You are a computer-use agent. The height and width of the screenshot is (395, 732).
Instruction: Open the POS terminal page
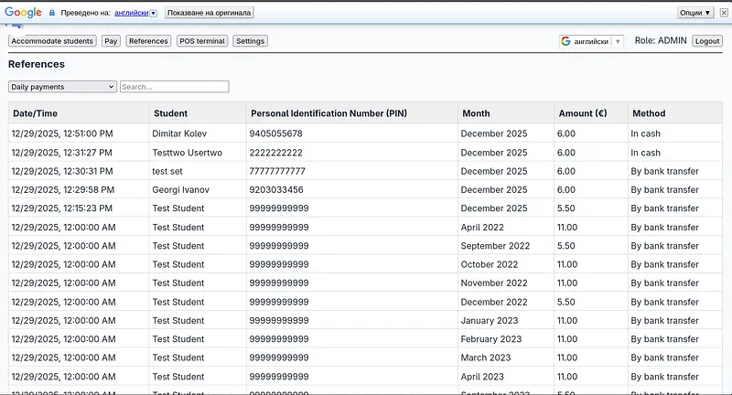pos(202,41)
